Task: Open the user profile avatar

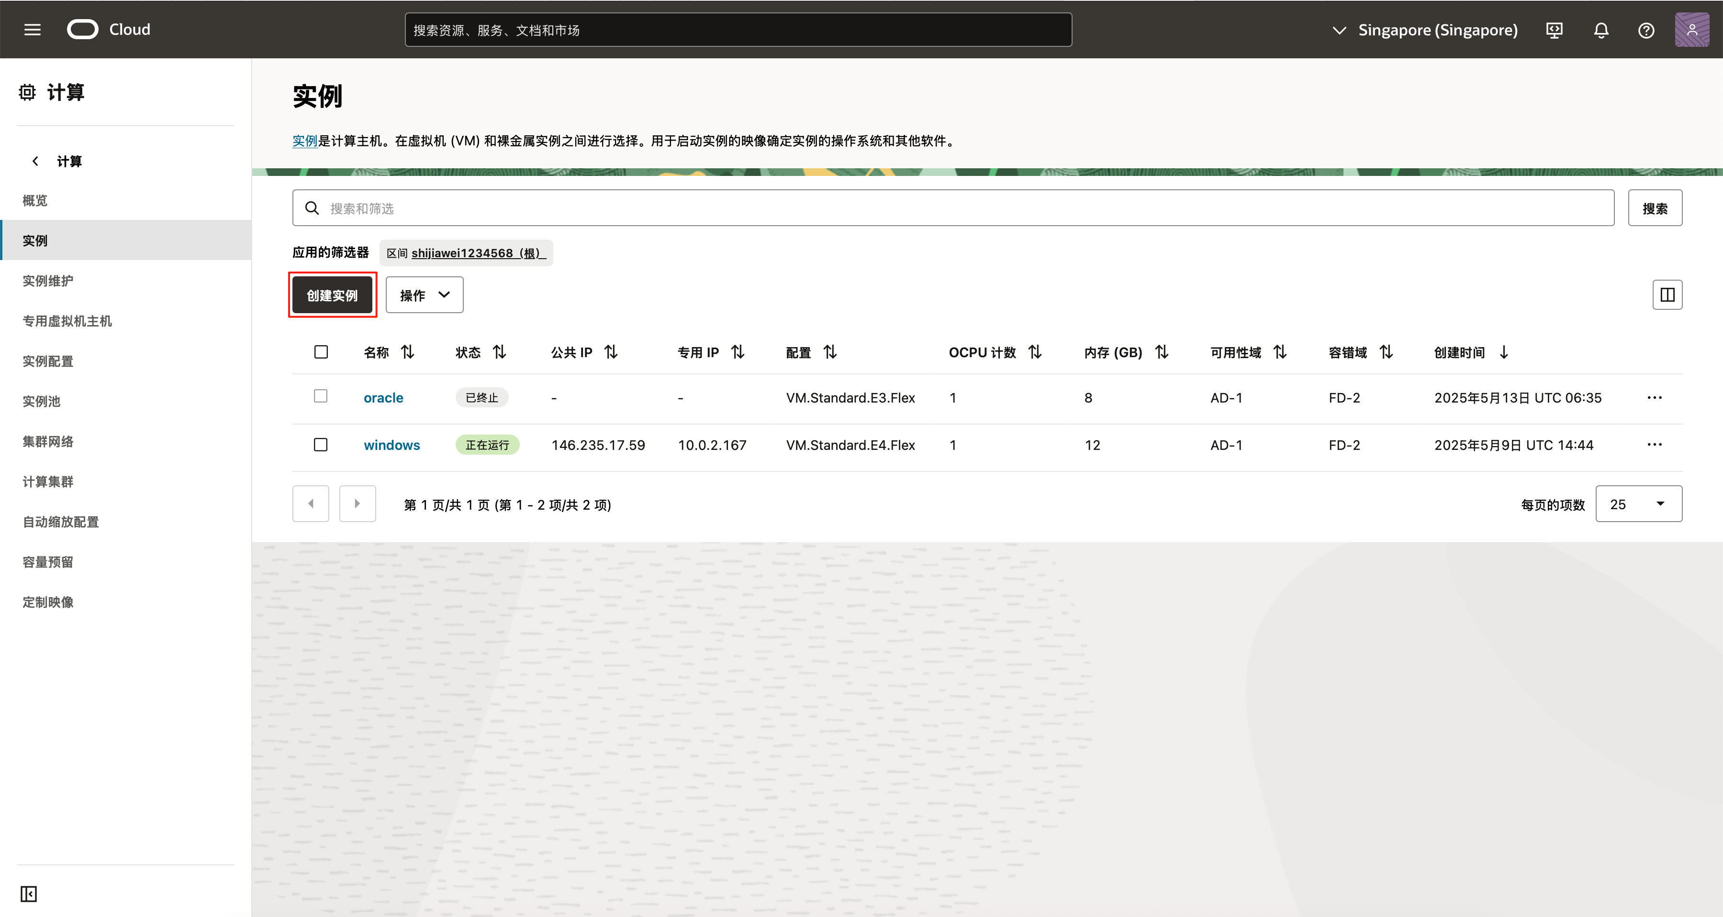Action: (1691, 30)
